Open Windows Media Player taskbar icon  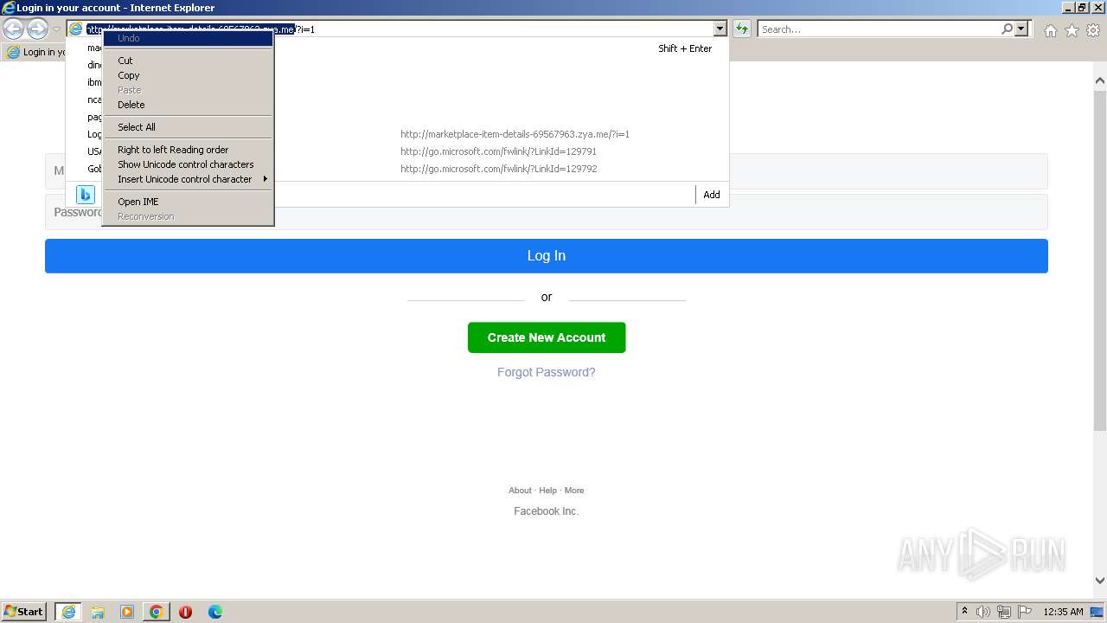(127, 612)
